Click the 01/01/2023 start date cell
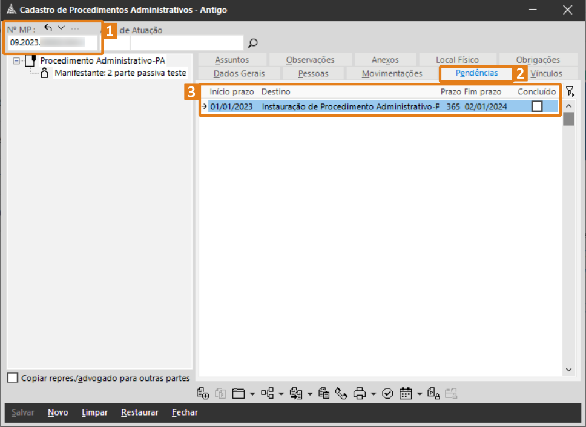The width and height of the screenshot is (586, 427). (x=232, y=106)
